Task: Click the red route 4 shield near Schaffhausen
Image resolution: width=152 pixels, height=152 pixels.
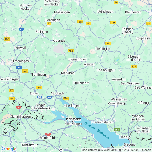Action: click(x=19, y=107)
